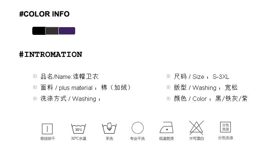Screen dimensions: 275x164
Task: Click the hand wash basin icon
Action: coord(109,128)
